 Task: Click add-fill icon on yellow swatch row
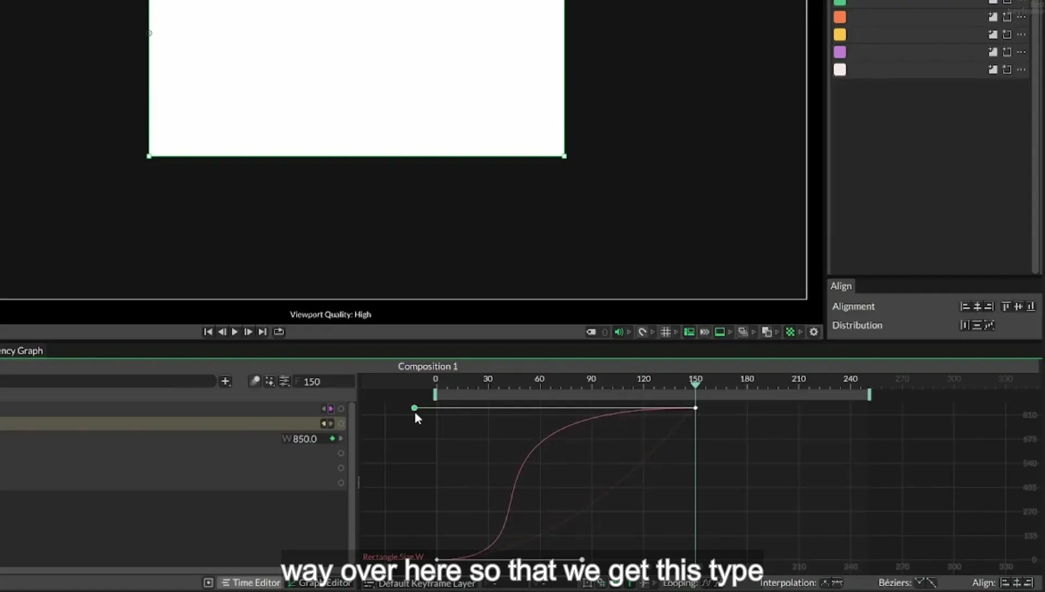point(993,35)
